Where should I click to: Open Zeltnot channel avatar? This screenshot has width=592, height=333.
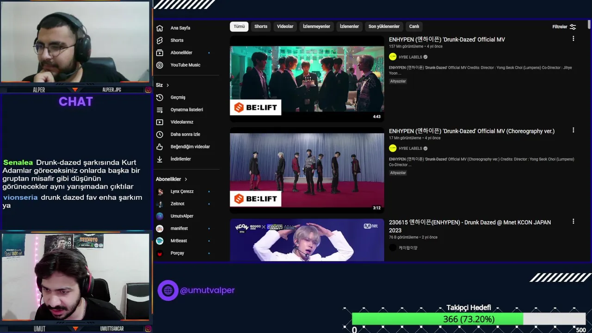(x=160, y=204)
